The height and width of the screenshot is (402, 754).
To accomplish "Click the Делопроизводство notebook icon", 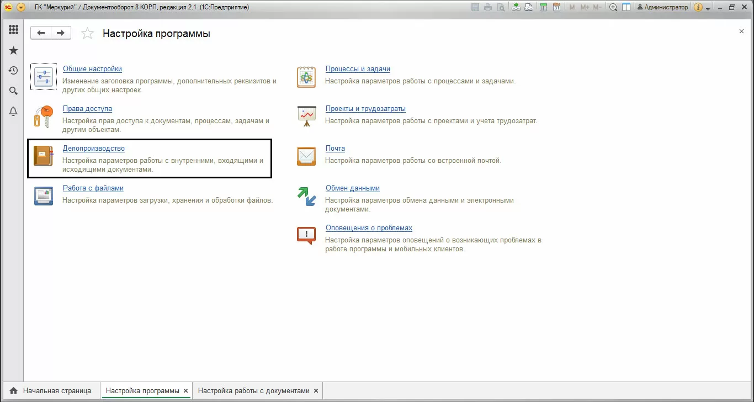I will [x=43, y=156].
